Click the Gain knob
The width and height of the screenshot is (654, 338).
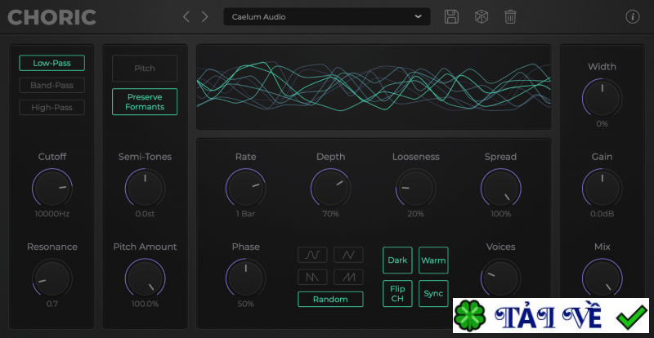coord(602,188)
